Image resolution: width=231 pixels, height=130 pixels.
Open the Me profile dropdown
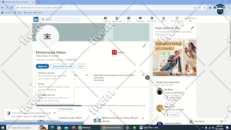click(x=163, y=19)
